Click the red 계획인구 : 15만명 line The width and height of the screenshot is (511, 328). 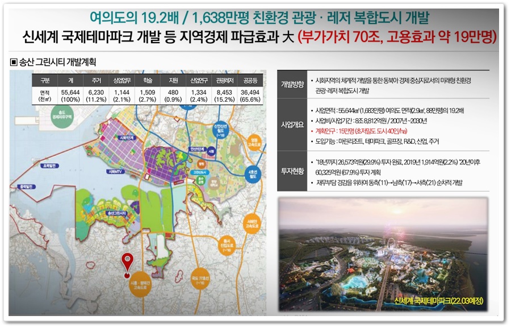coord(361,131)
